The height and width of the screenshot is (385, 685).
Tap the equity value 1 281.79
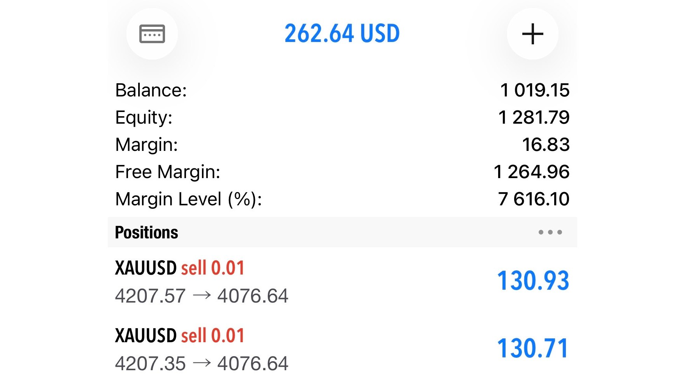coord(534,117)
